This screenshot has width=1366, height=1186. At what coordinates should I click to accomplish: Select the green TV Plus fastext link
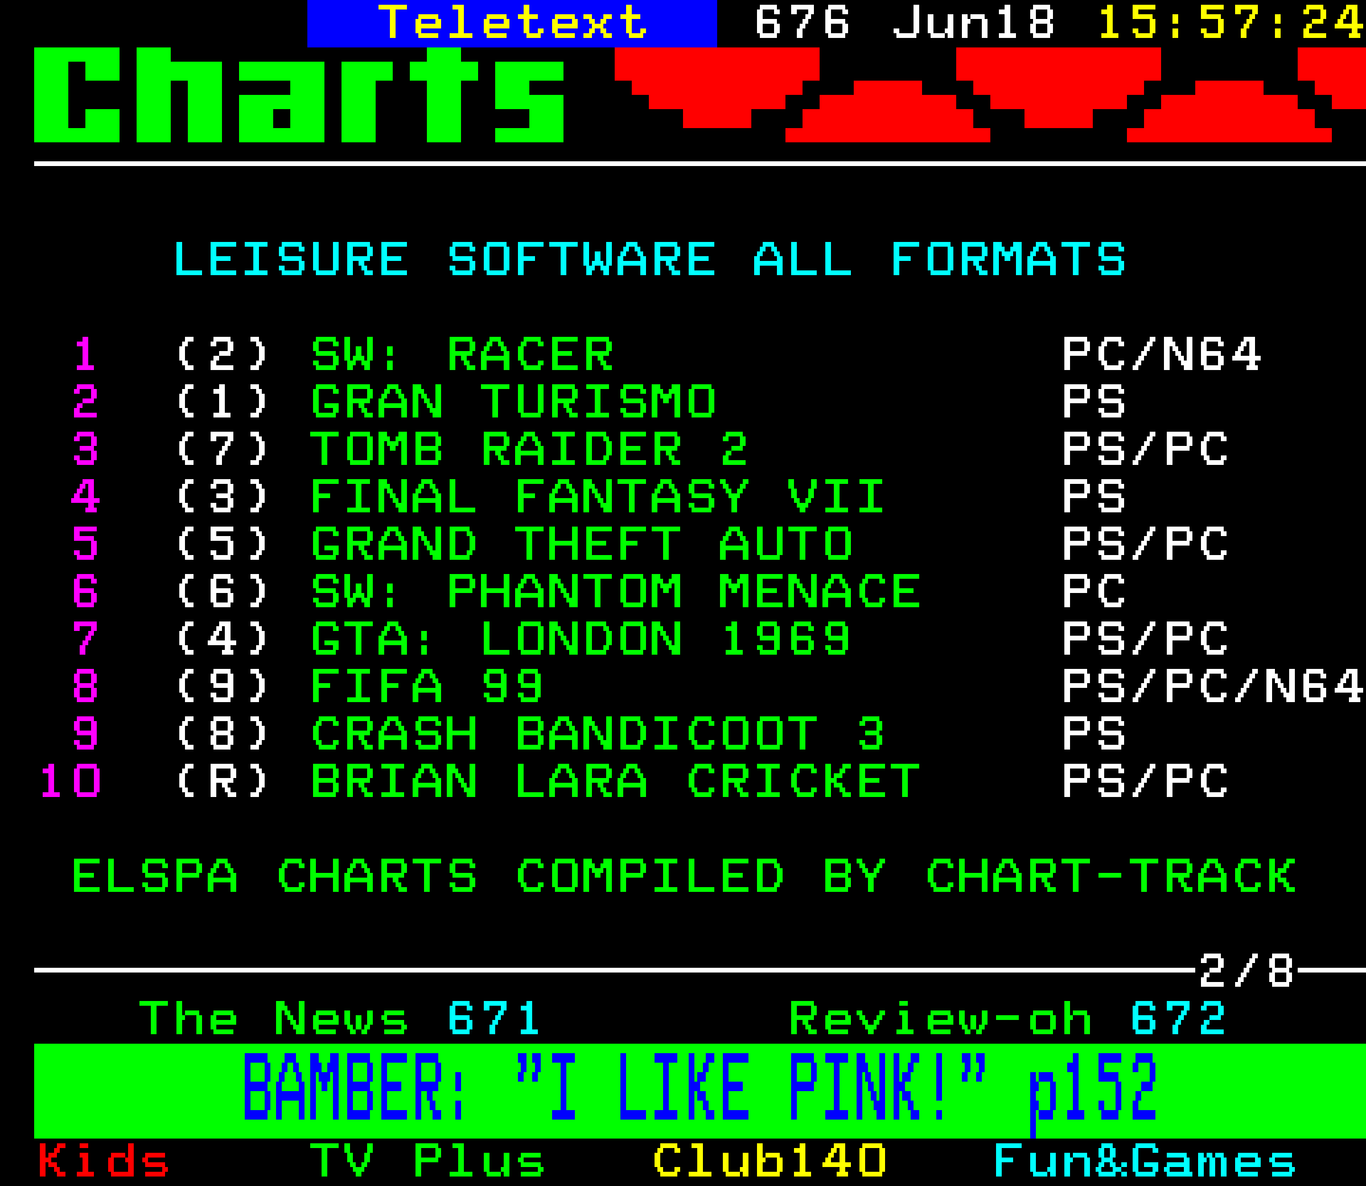427,1160
